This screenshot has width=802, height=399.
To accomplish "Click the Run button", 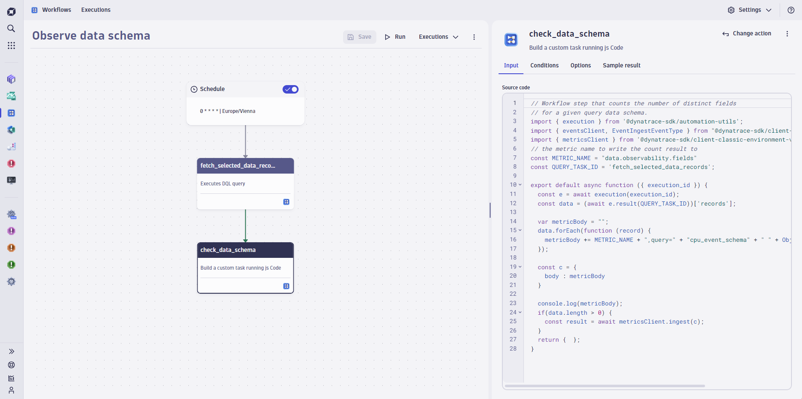I will pos(395,37).
